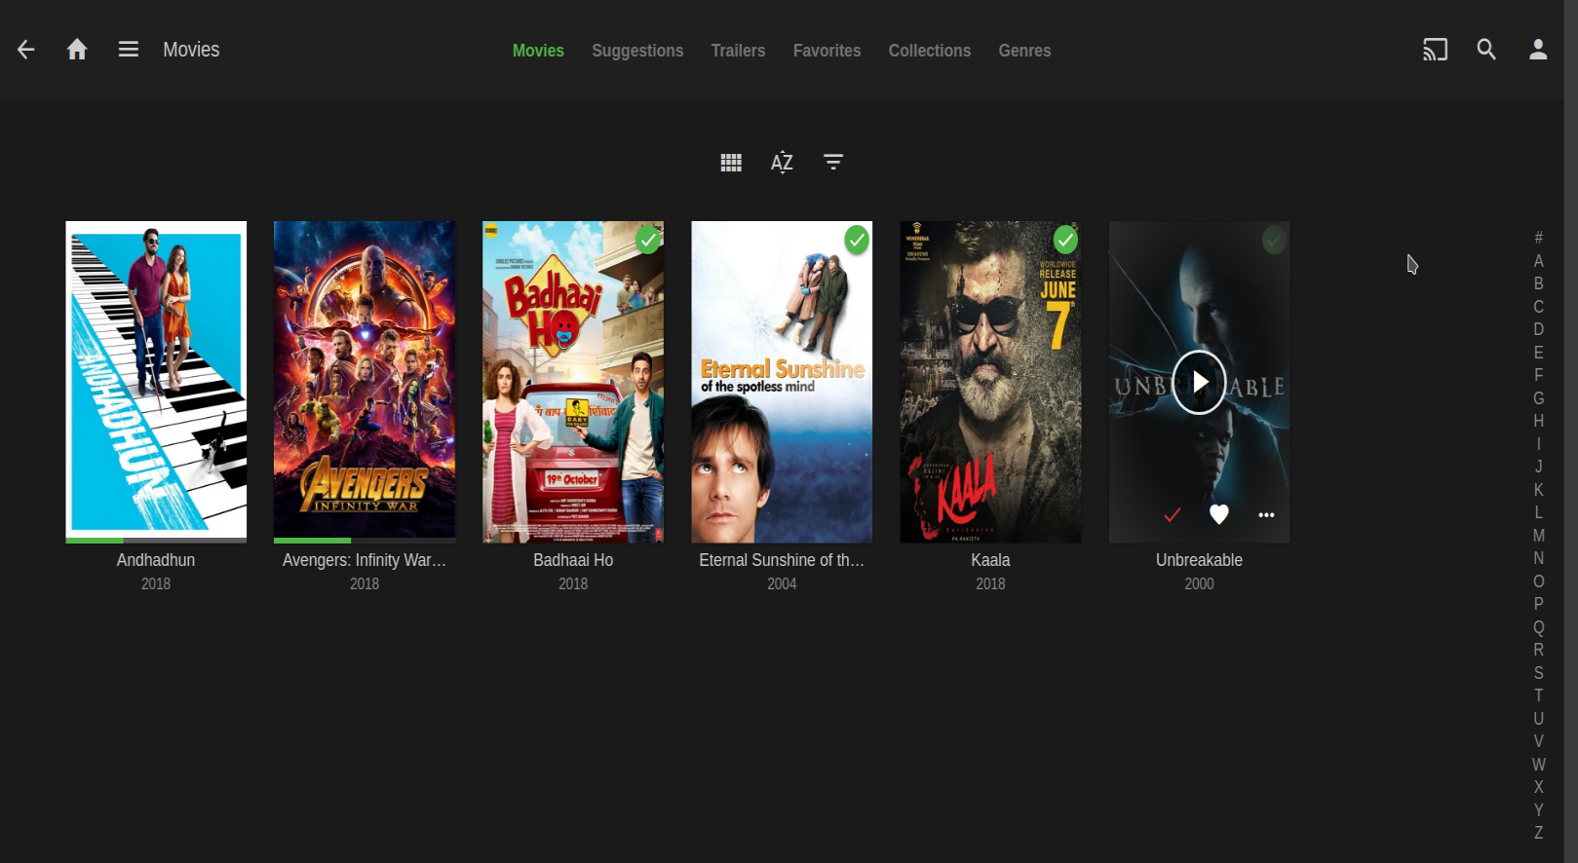The image size is (1578, 863).
Task: Jump to letter P in alphabet picker
Action: click(x=1538, y=604)
